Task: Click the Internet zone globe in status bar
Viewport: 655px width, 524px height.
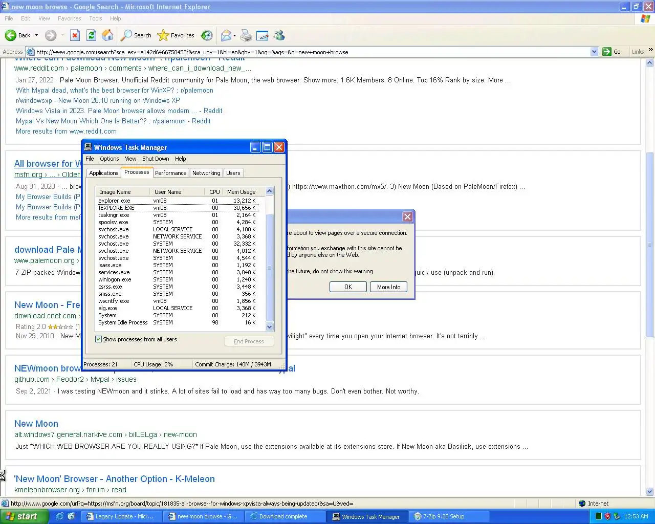Action: click(582, 504)
